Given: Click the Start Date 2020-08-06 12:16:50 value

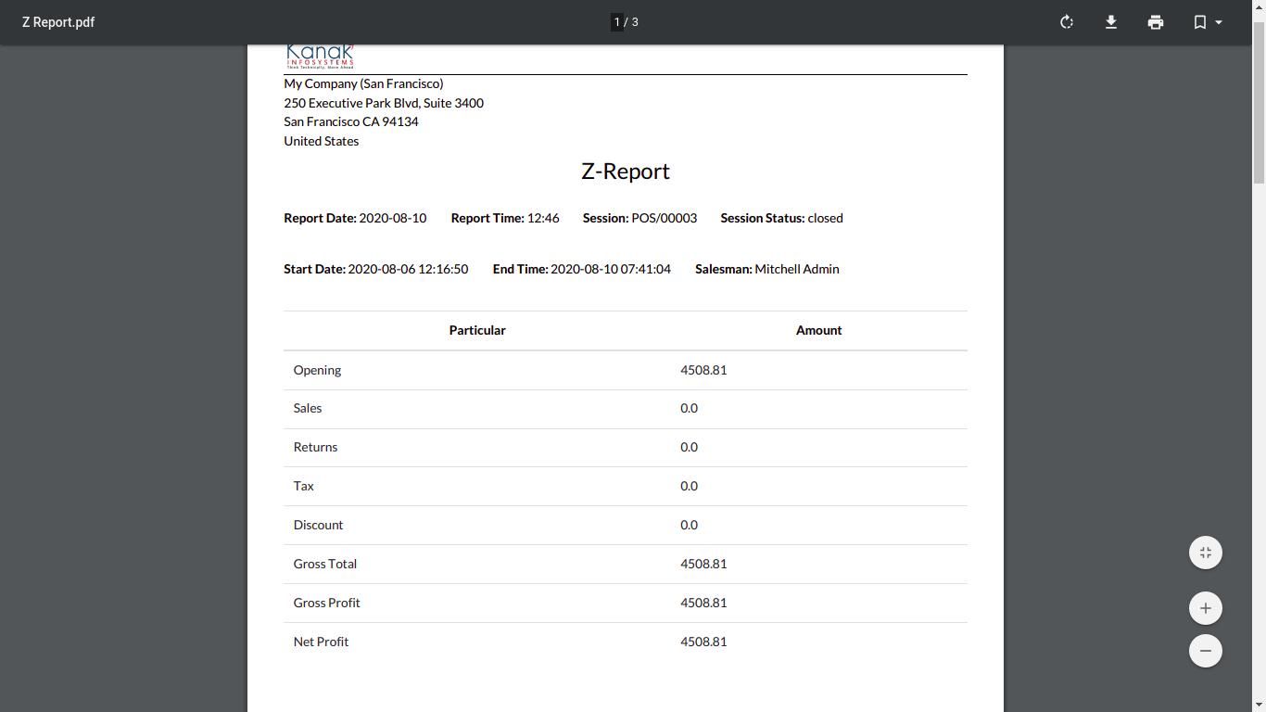Looking at the screenshot, I should click(x=408, y=269).
